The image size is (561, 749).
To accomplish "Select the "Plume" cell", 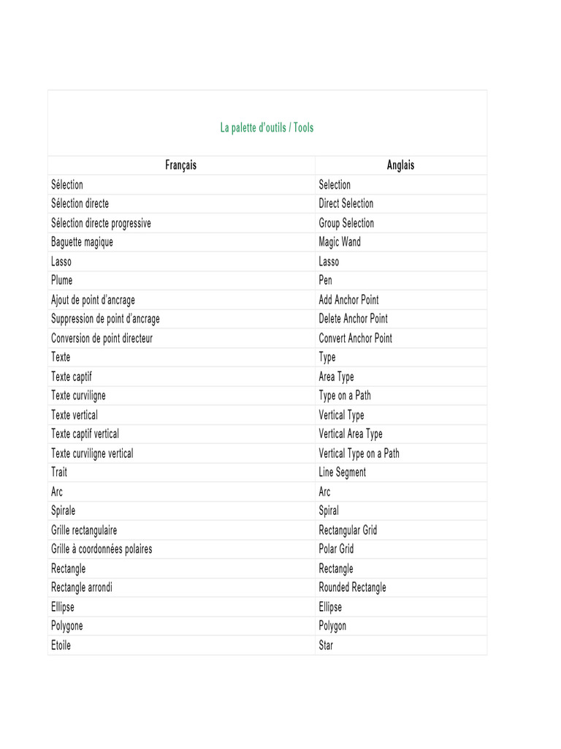I will [62, 280].
